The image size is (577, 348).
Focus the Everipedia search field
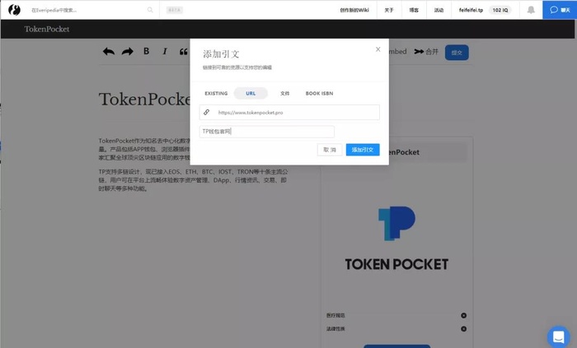pyautogui.click(x=88, y=10)
